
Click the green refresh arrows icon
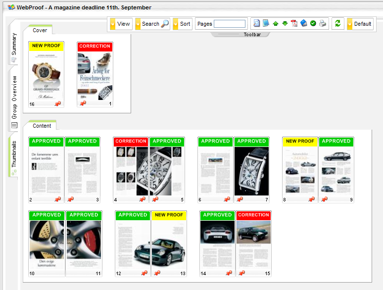pos(338,24)
